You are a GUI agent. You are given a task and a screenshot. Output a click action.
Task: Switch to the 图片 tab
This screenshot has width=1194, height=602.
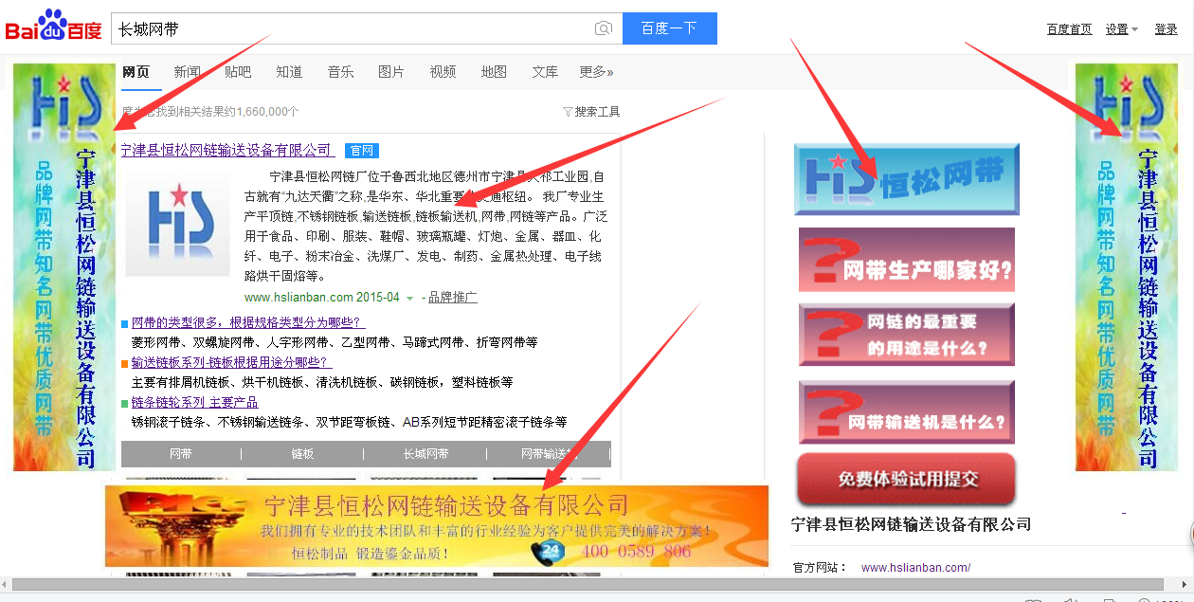point(391,72)
